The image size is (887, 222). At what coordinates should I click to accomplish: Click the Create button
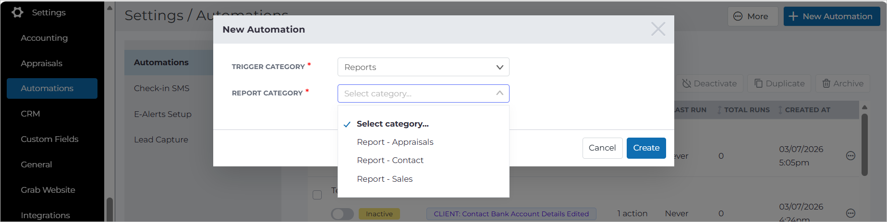(x=646, y=148)
